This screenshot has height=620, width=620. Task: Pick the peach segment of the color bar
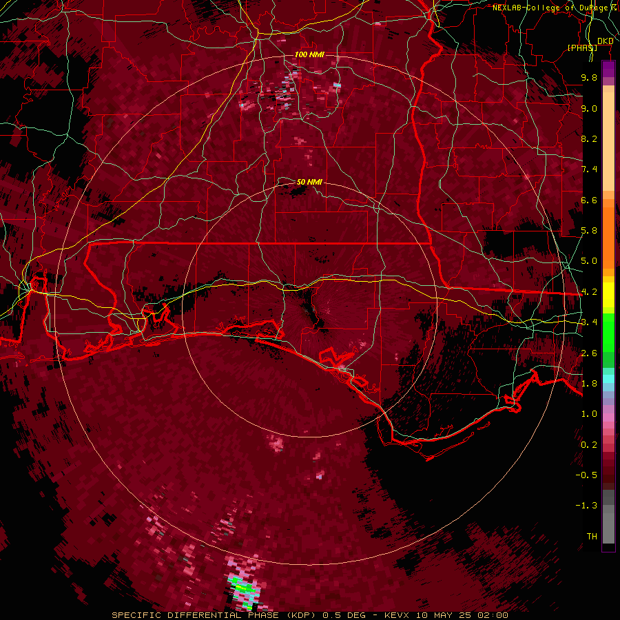608,143
